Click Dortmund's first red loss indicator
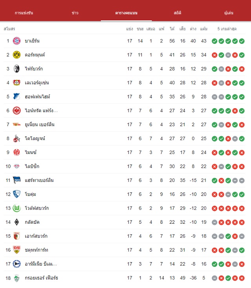Viewport: 251px width, 288px height. click(215, 55)
